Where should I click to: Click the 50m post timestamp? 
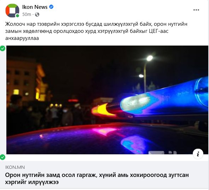click(27, 14)
